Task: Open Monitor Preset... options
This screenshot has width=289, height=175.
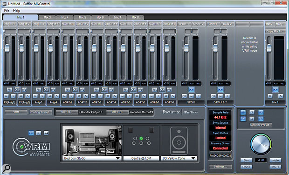Action: (261, 125)
